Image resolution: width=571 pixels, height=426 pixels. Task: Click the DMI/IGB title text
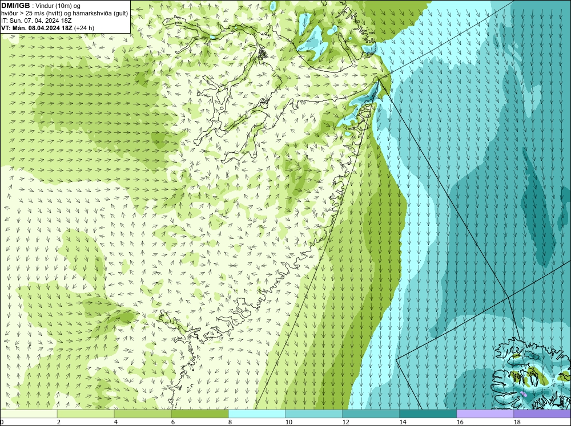(15, 6)
